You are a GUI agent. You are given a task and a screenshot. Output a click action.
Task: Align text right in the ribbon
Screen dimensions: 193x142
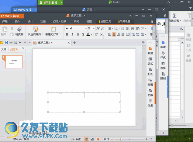(118, 34)
